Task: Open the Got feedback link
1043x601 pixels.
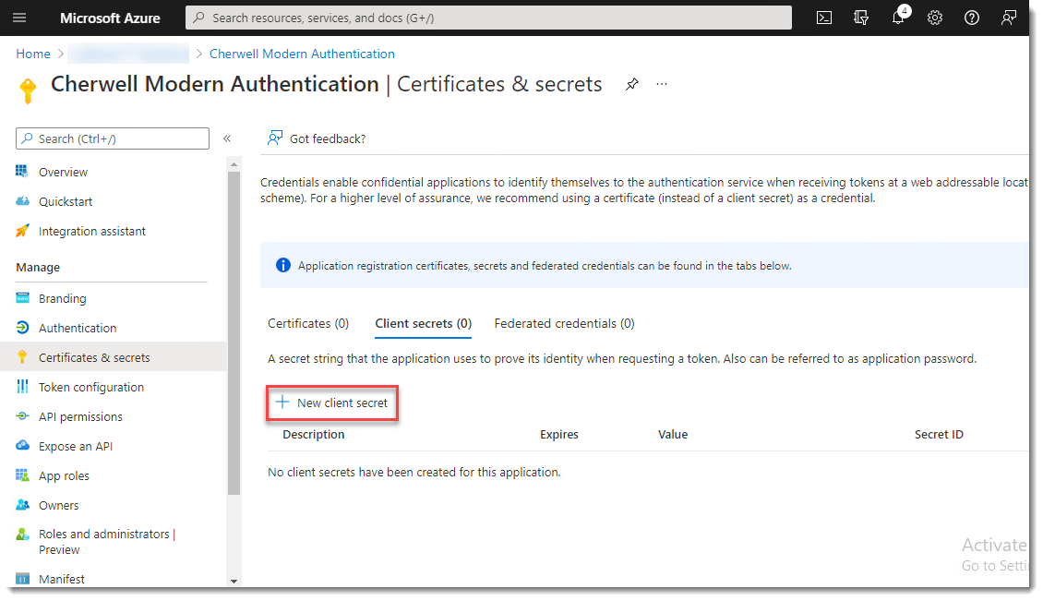Action: click(326, 138)
